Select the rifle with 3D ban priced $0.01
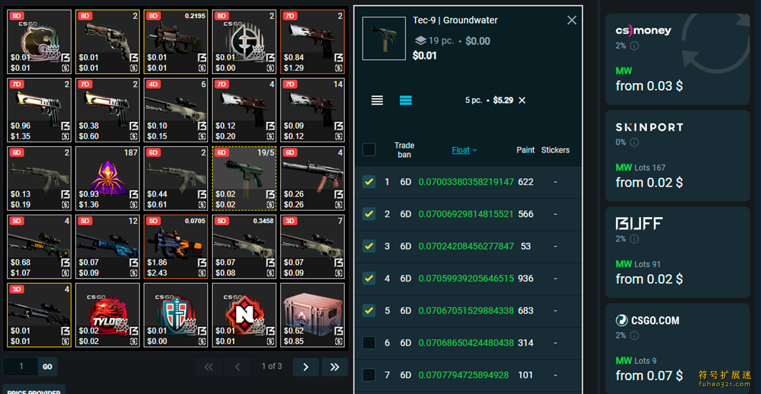761x394 pixels. 39,315
